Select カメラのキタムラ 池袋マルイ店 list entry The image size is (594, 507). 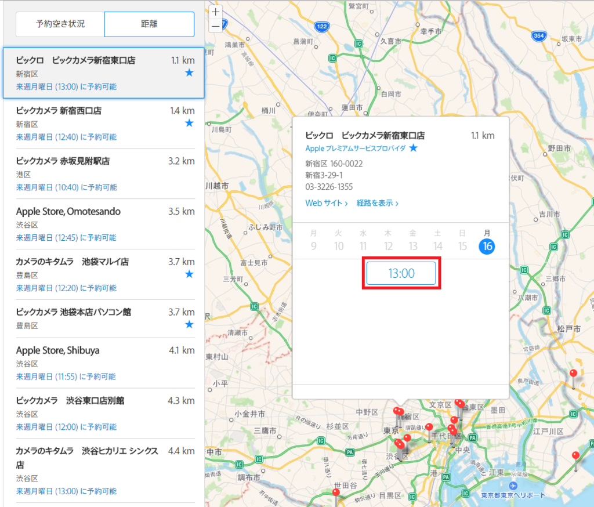pos(105,275)
